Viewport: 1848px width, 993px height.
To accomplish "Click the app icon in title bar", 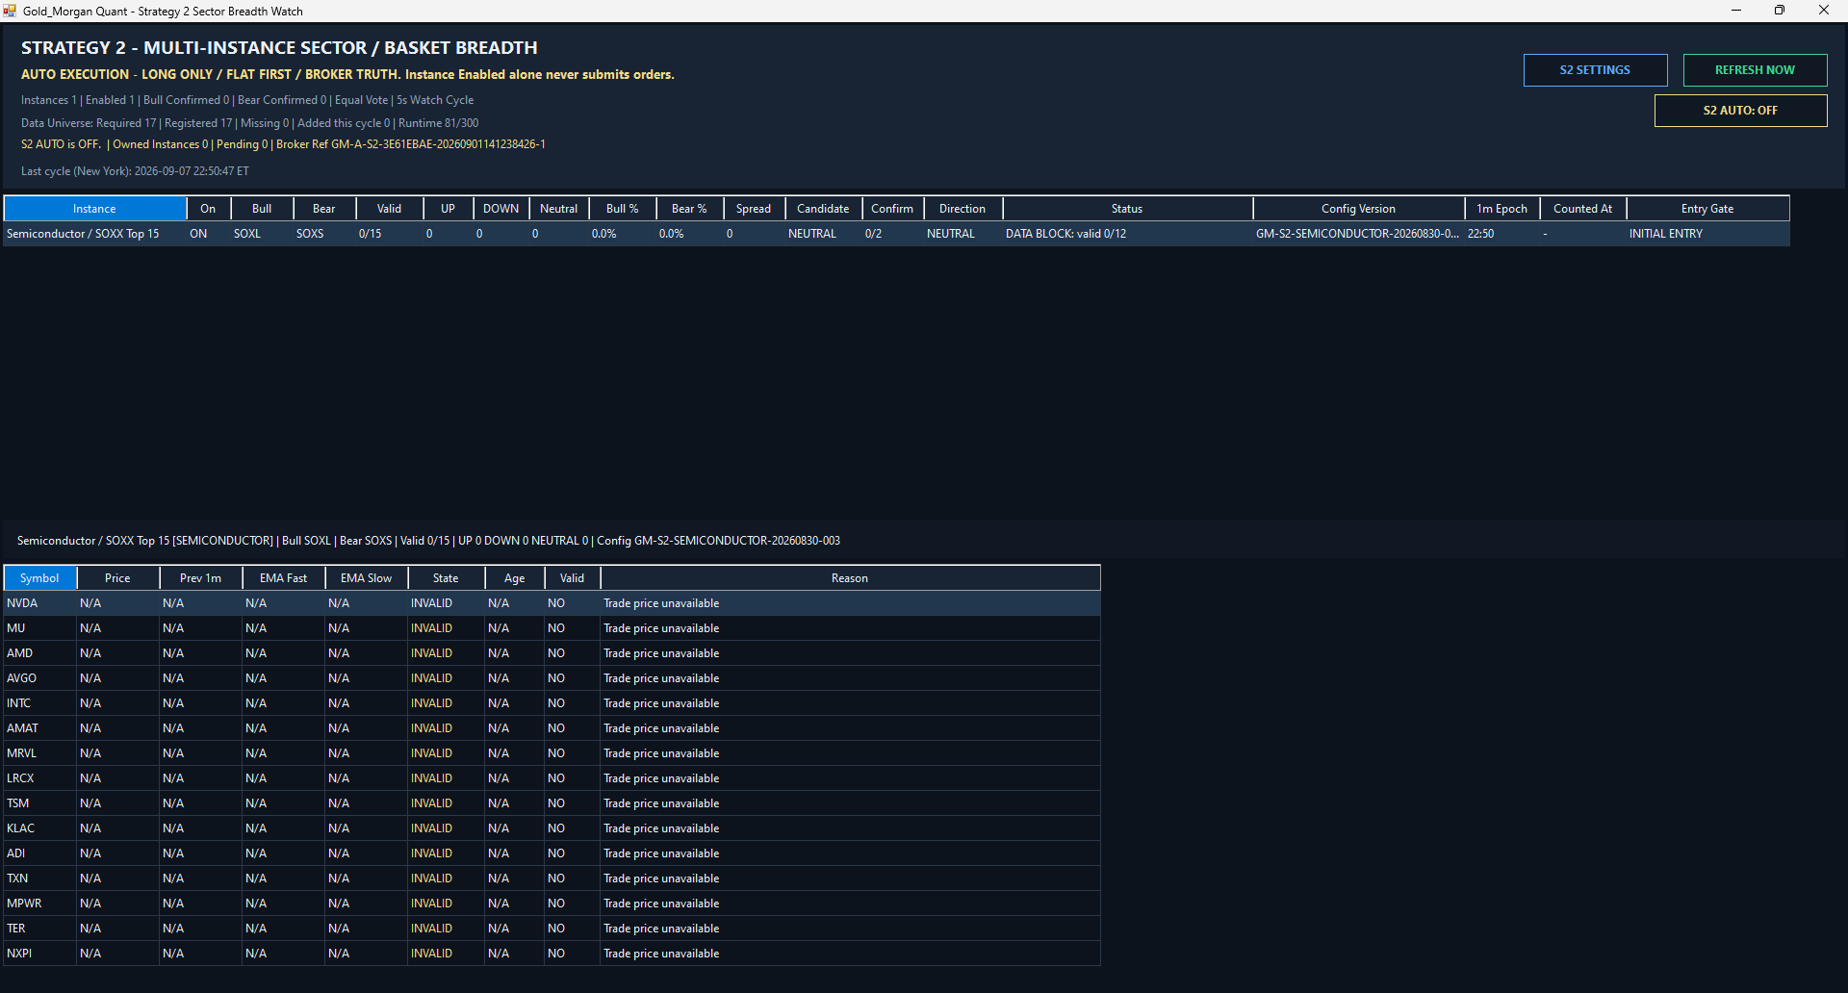I will (10, 11).
